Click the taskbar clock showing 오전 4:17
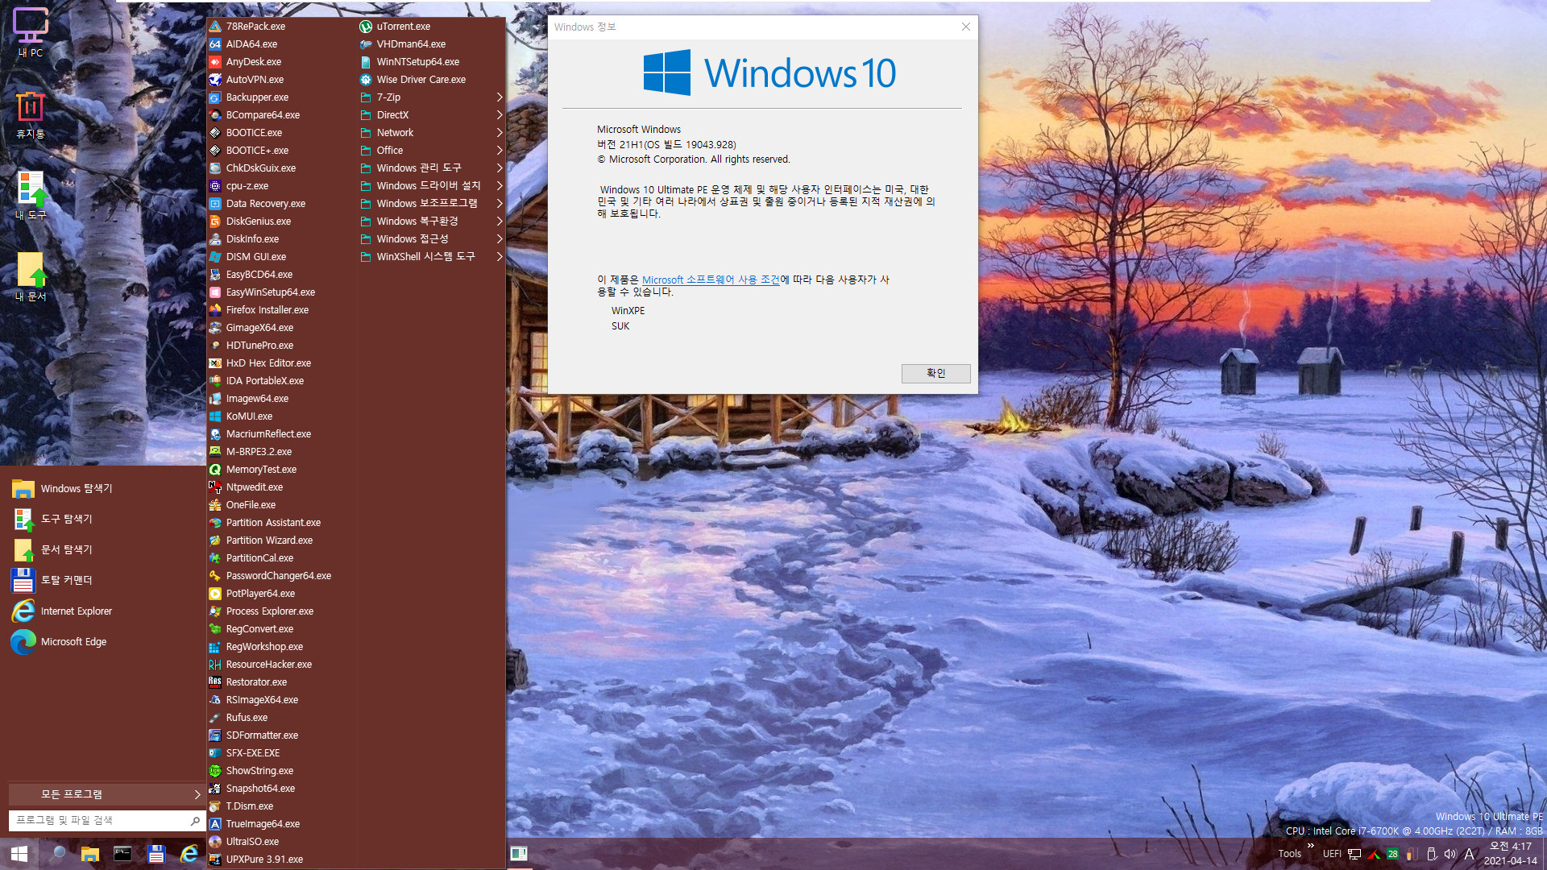Viewport: 1547px width, 870px height. tap(1510, 854)
